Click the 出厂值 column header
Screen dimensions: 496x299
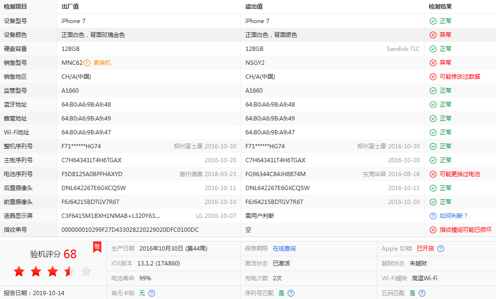click(70, 7)
